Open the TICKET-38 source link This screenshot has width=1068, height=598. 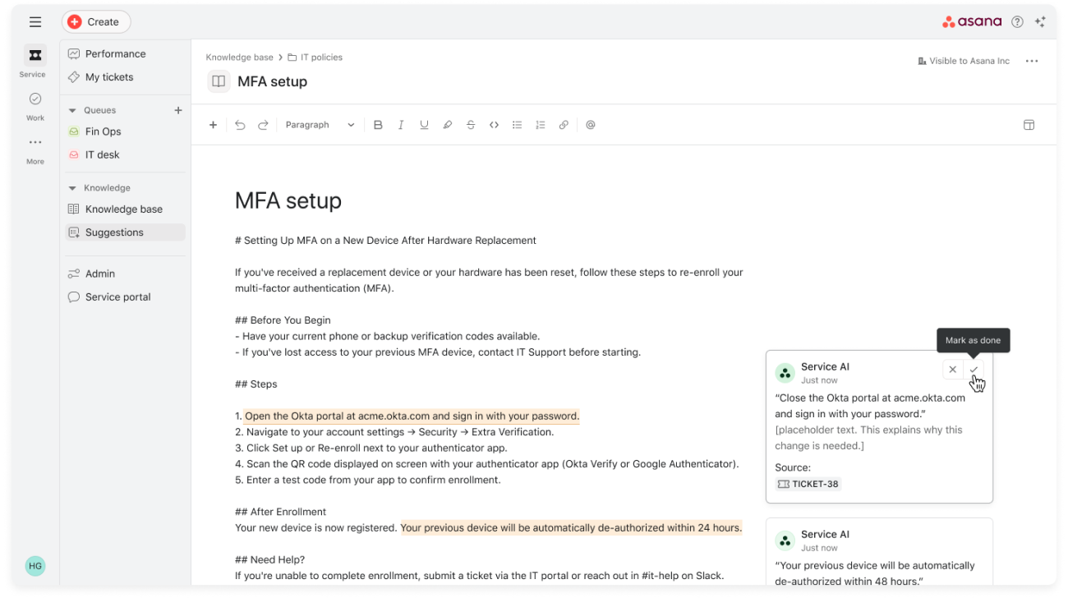(808, 484)
